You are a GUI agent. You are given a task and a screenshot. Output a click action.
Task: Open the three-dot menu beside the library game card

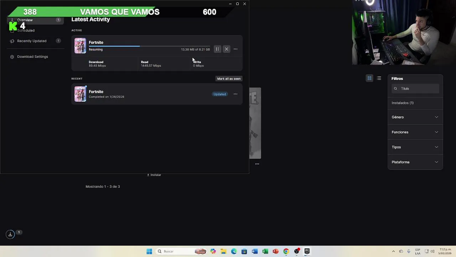tap(257, 164)
